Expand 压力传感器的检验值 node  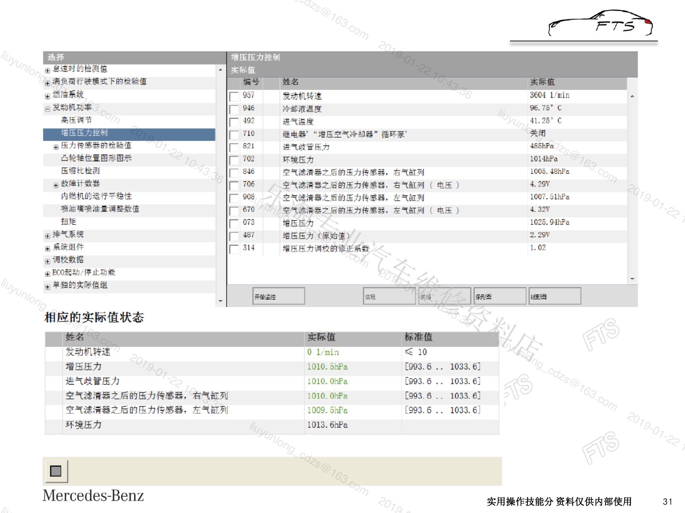(56, 147)
